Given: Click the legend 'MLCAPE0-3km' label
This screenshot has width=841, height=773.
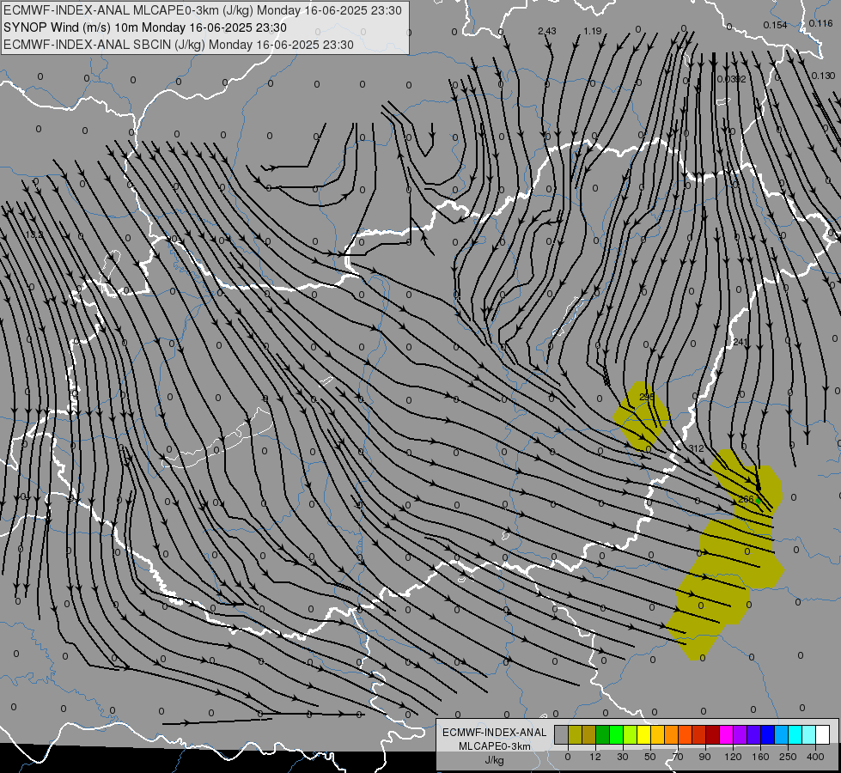Looking at the screenshot, I should point(494,746).
